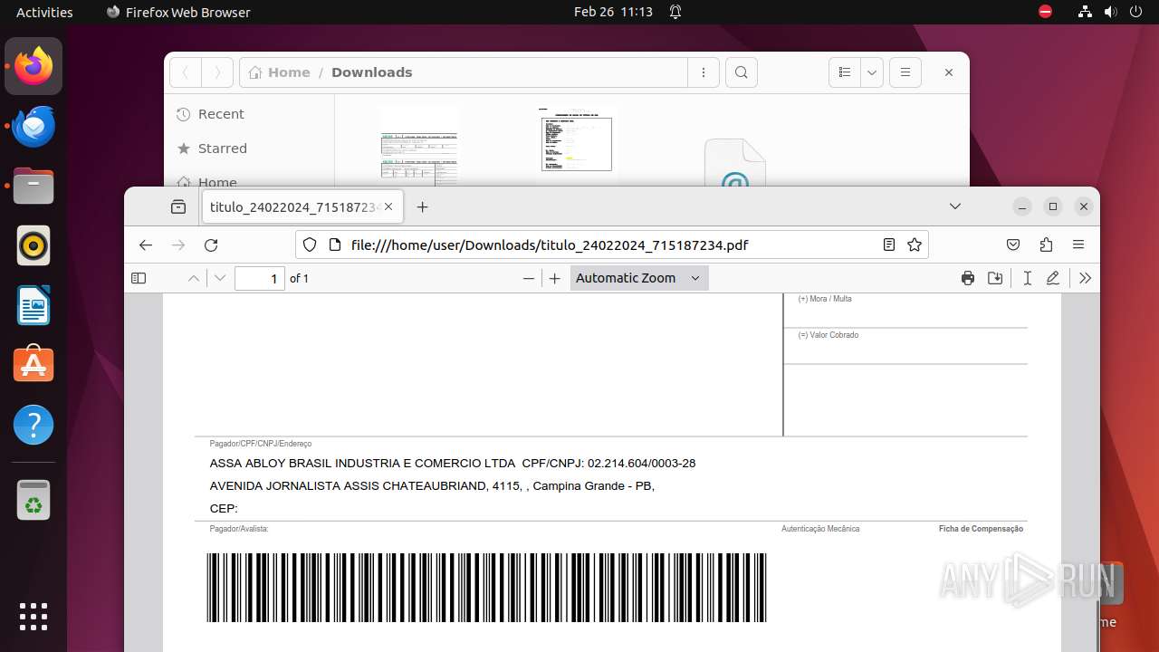The width and height of the screenshot is (1159, 652).
Task: Save the PDF document
Action: (995, 278)
